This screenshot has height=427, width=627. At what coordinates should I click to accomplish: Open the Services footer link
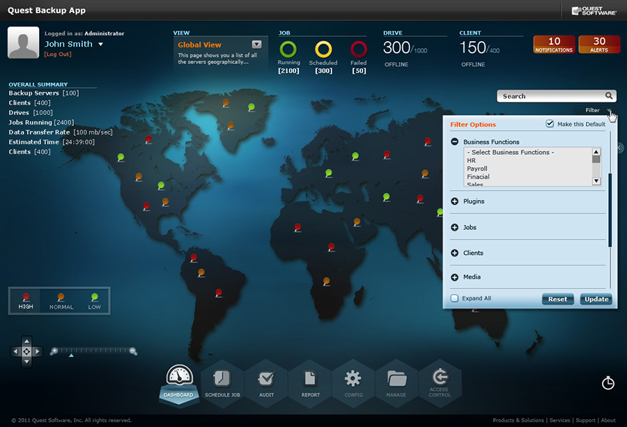(x=560, y=420)
